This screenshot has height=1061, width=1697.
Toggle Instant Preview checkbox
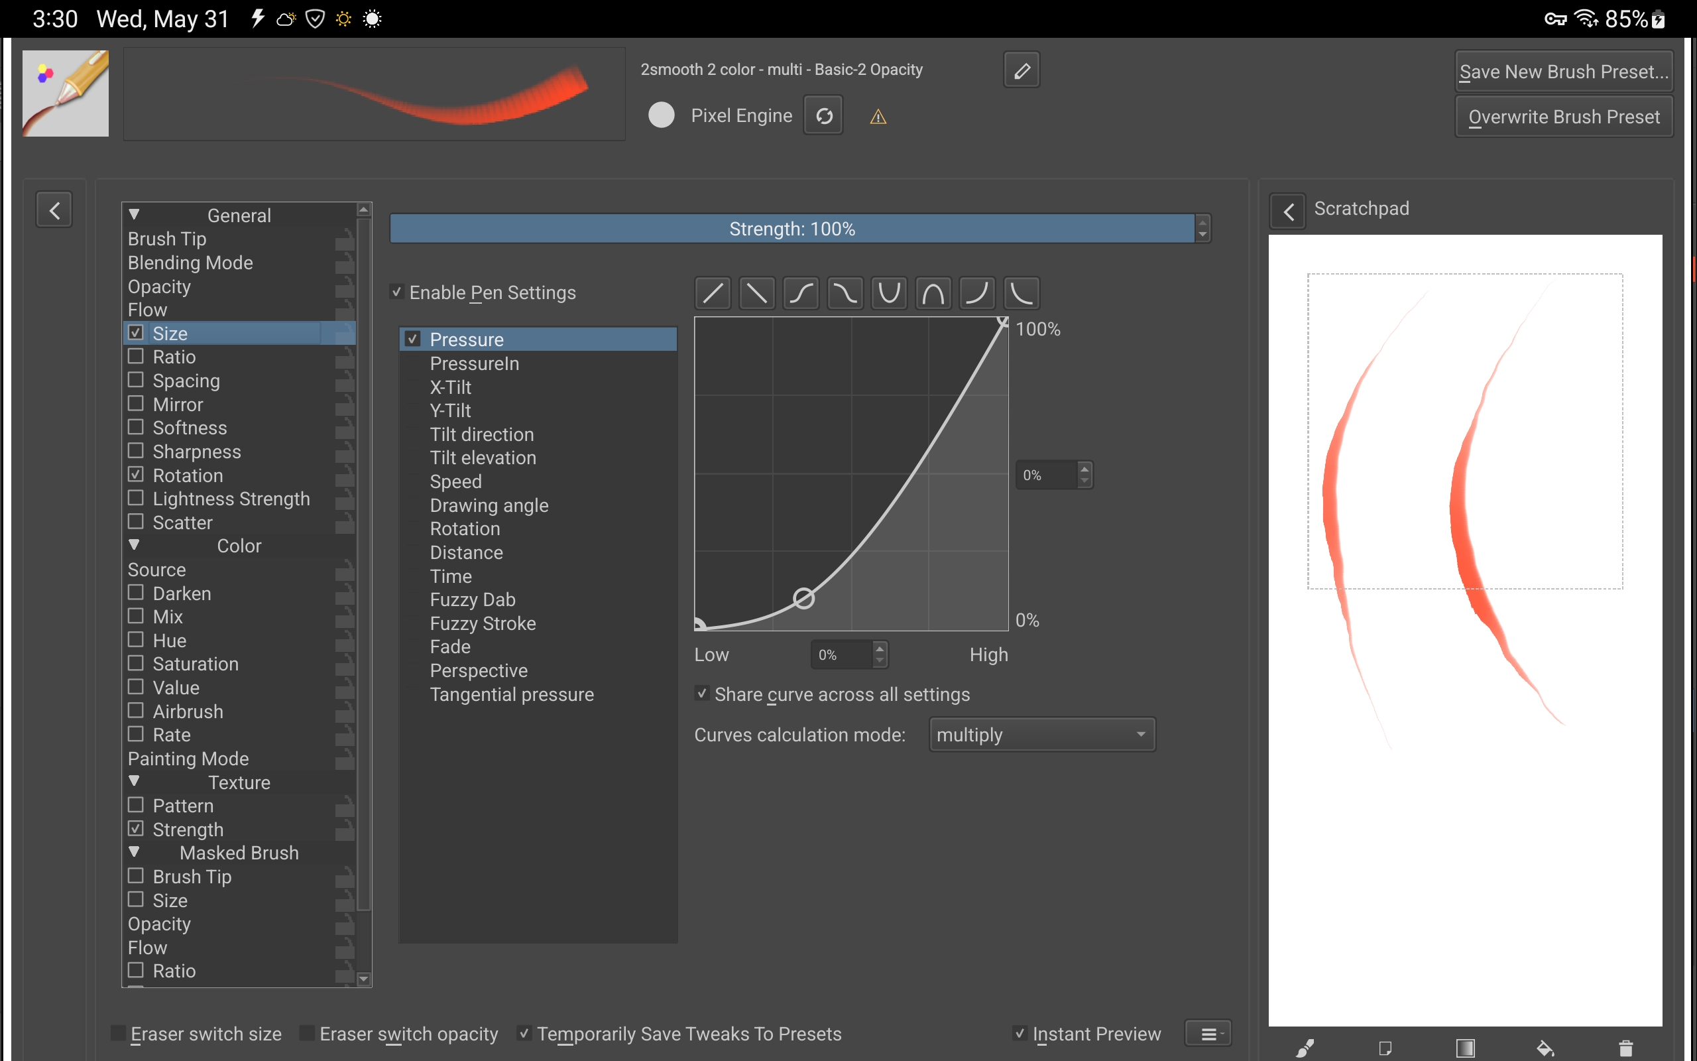[x=1020, y=1033]
